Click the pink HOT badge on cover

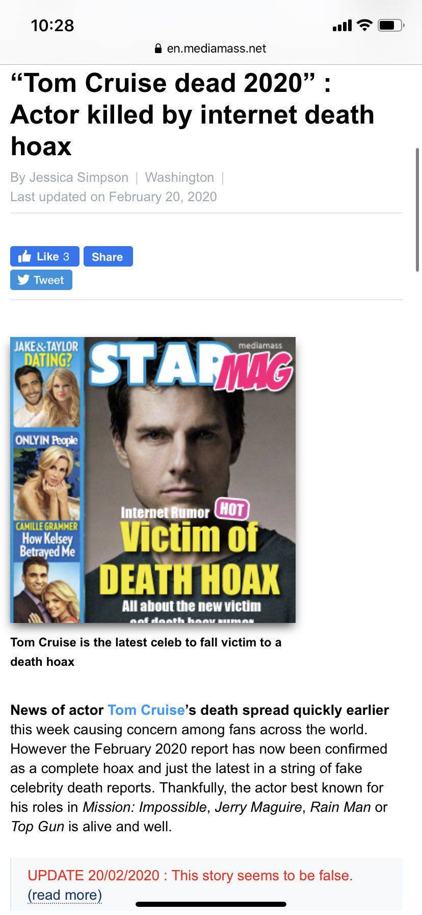coord(232,509)
